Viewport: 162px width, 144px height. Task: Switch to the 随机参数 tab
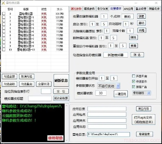(x=89, y=9)
